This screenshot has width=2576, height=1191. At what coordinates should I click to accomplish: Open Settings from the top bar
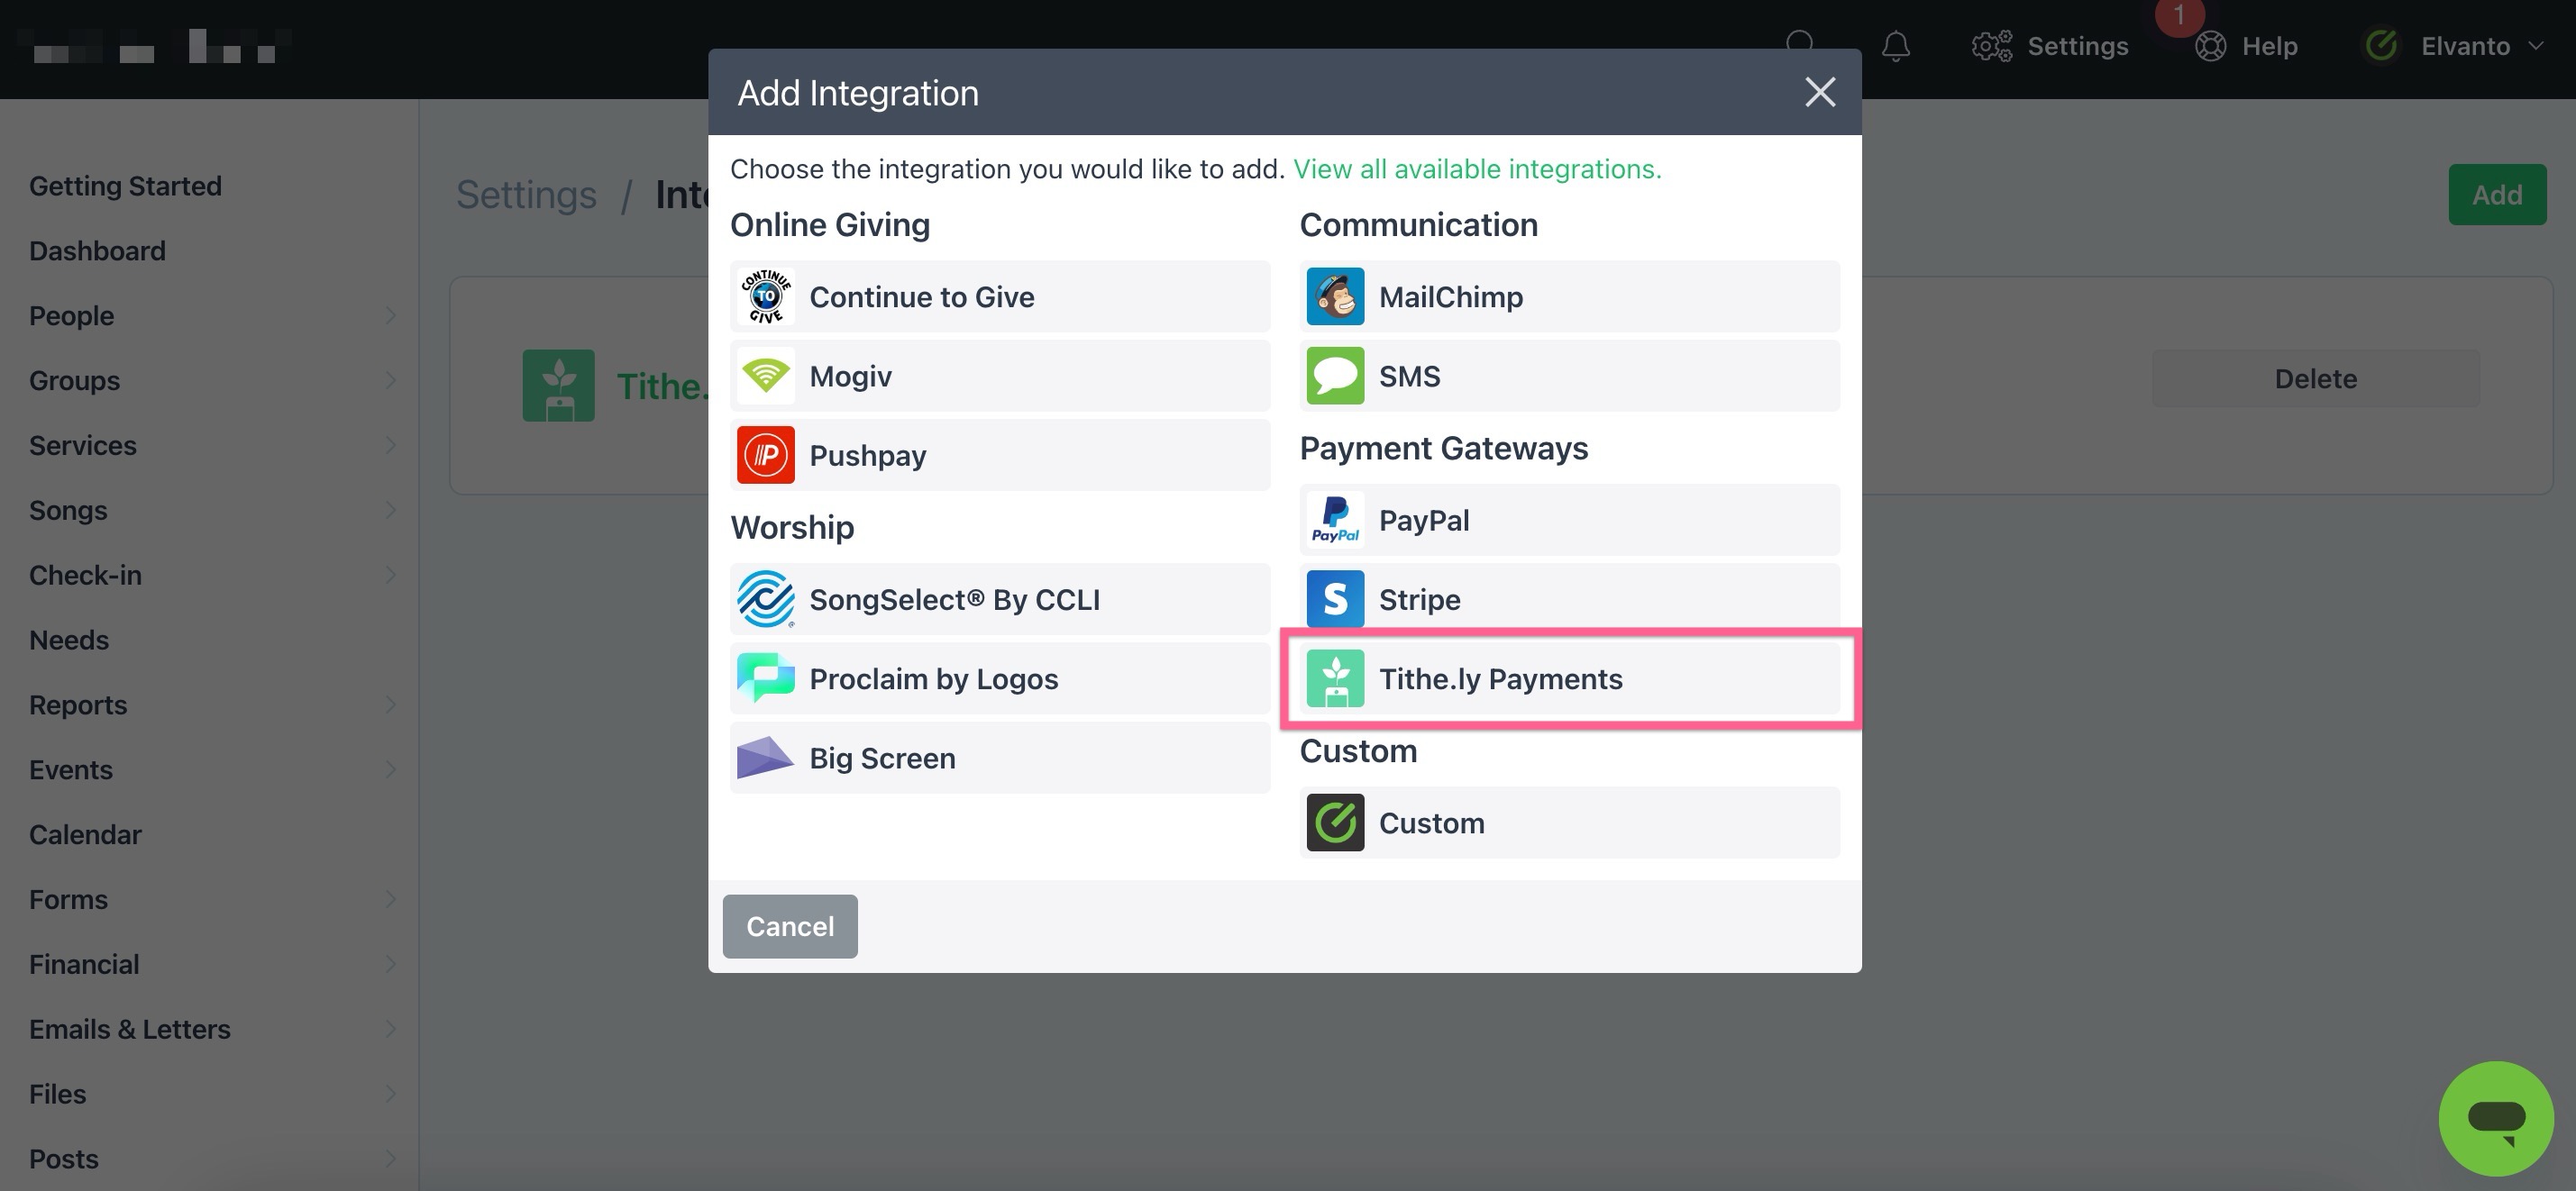point(2050,46)
